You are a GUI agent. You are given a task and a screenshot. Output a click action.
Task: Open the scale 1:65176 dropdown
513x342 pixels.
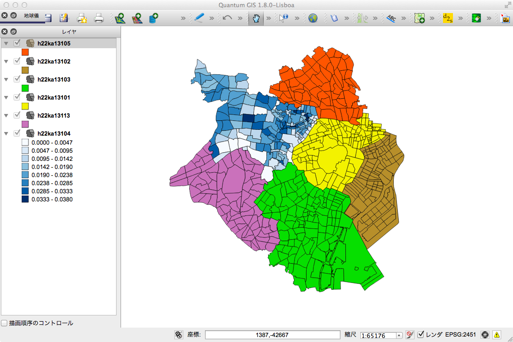pos(399,335)
